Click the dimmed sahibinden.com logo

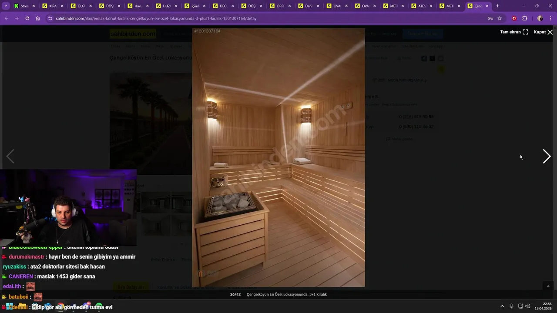tap(133, 34)
